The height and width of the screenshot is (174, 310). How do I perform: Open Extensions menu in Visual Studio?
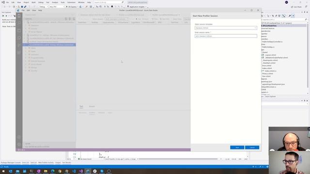click(x=71, y=2)
